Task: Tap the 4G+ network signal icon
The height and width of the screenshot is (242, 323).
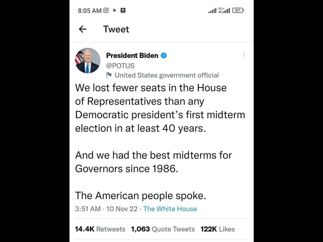Action: pyautogui.click(x=224, y=10)
